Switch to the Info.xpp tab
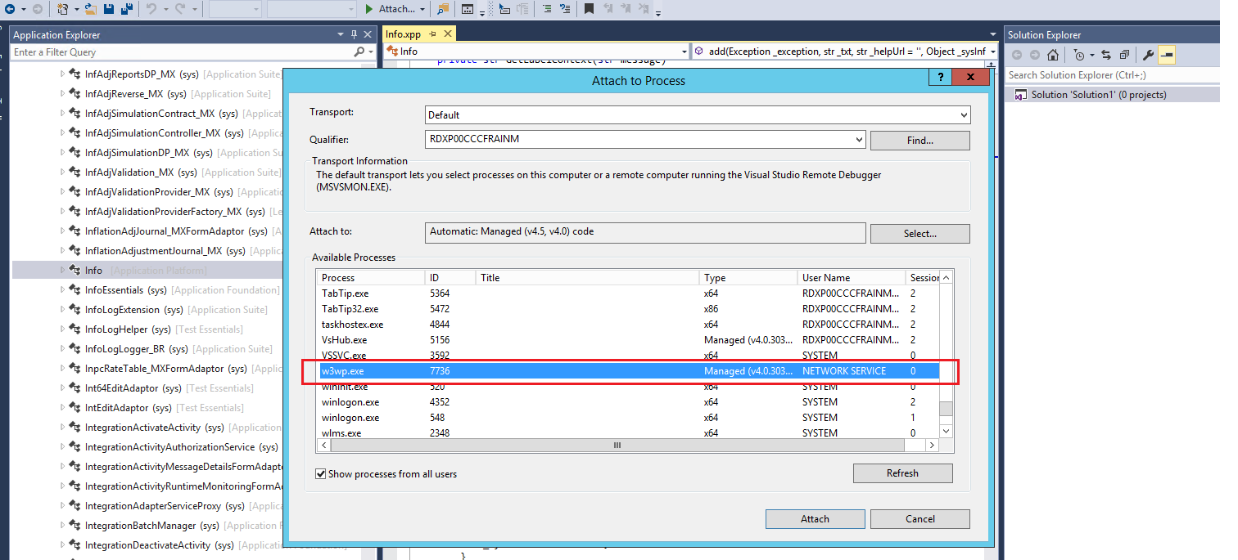 (x=403, y=34)
